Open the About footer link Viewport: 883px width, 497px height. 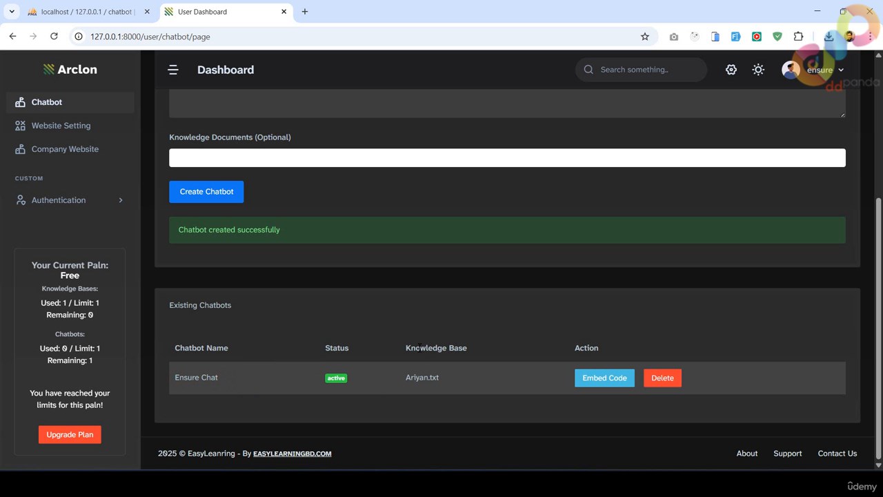pos(747,454)
